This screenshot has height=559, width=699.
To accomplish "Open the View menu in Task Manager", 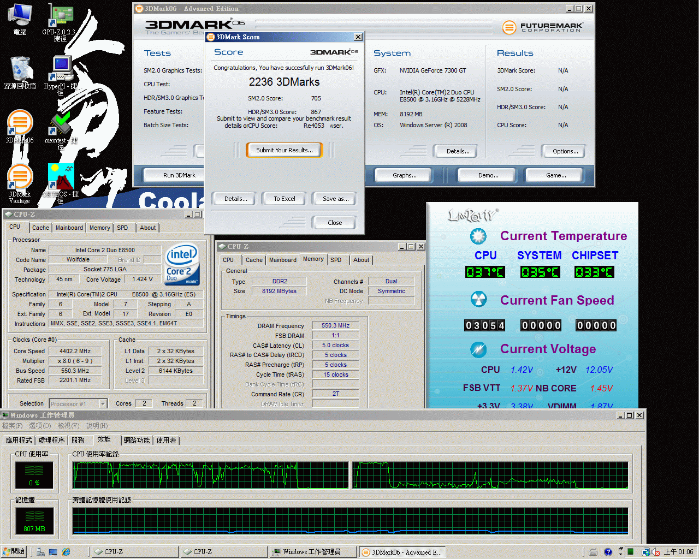I will click(68, 426).
